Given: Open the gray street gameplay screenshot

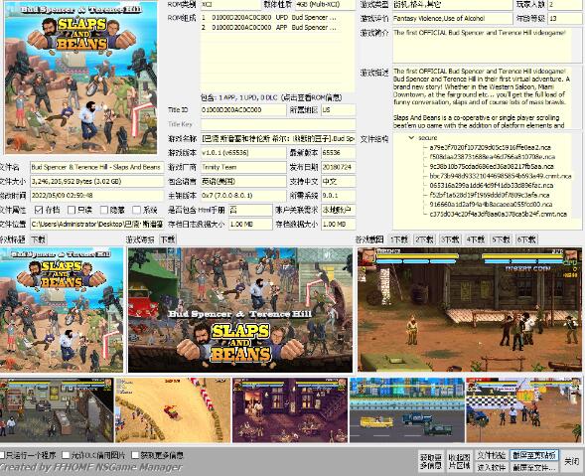Looking at the screenshot, I should coord(57,410).
